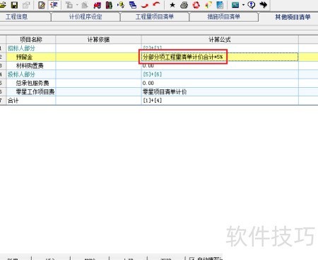The image size is (318, 260).
Task: Click the open folder toolbar icon
Action: coord(2,5)
